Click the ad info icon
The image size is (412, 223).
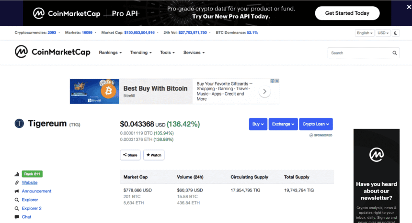(x=273, y=81)
